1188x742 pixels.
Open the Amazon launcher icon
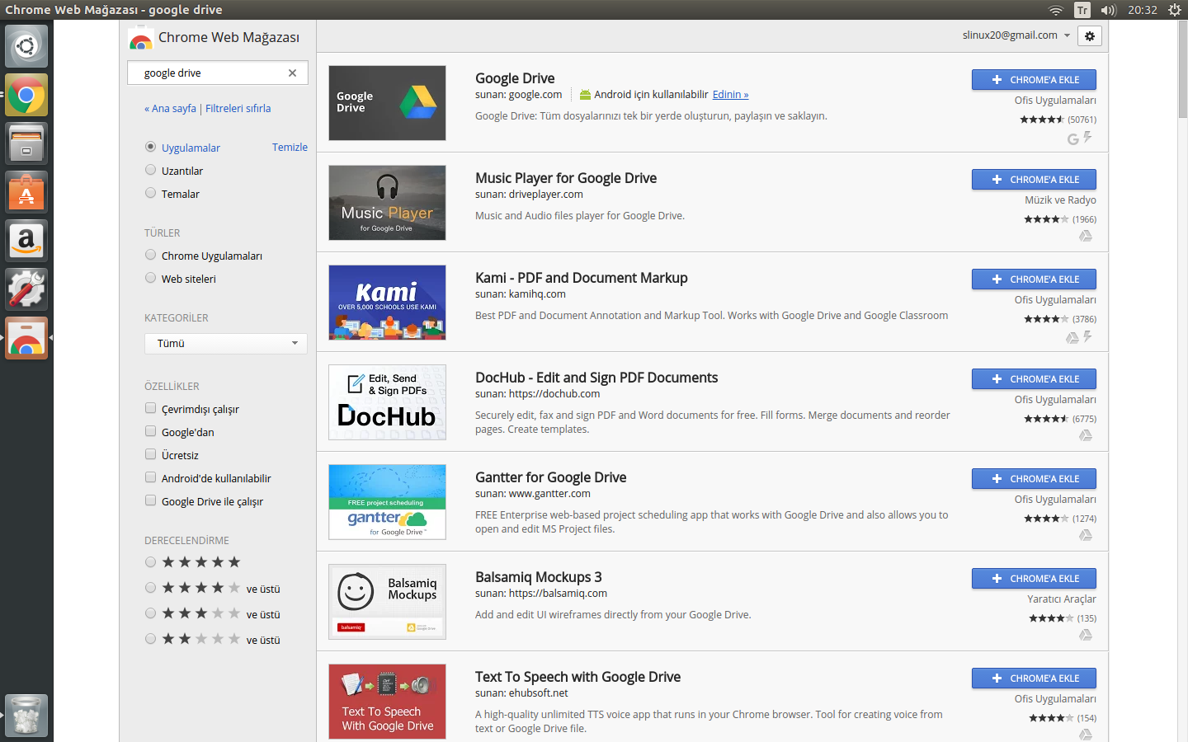pos(26,241)
